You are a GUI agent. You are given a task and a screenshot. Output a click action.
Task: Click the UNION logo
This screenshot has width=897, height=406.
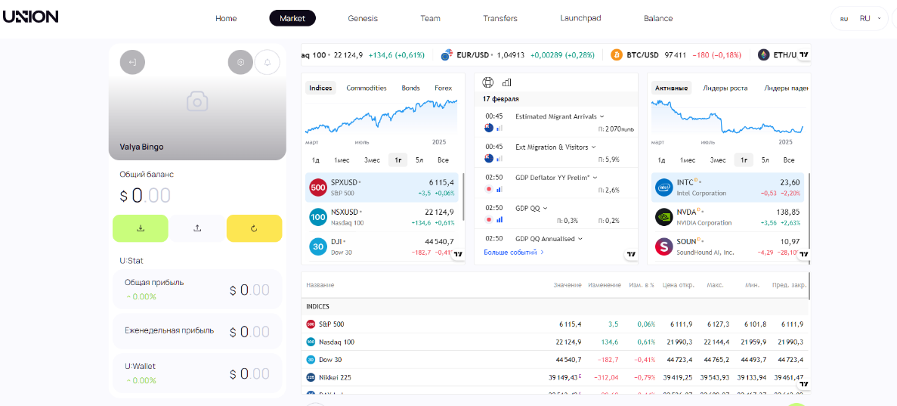point(31,17)
